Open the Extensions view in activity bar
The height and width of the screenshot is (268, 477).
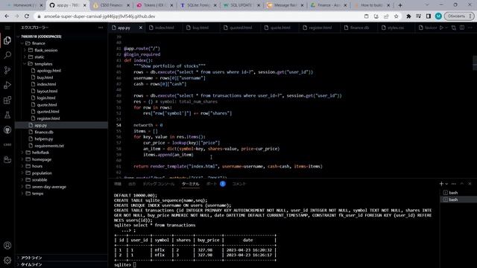pyautogui.click(x=7, y=100)
